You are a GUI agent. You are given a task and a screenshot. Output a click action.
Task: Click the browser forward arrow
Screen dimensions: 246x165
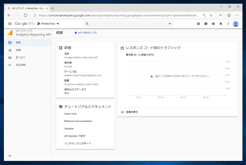pos(17,15)
